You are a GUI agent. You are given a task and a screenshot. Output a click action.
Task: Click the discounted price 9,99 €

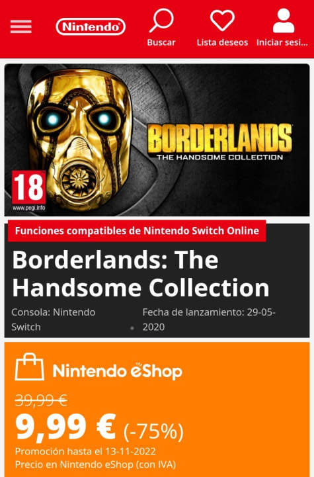pyautogui.click(x=66, y=427)
